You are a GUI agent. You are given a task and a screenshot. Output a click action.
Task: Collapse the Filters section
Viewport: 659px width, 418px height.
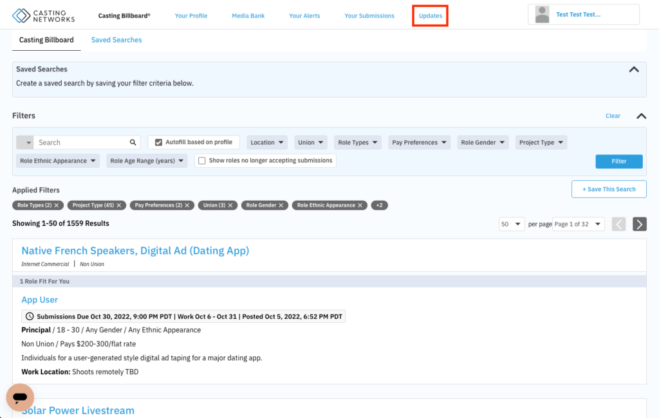click(642, 116)
